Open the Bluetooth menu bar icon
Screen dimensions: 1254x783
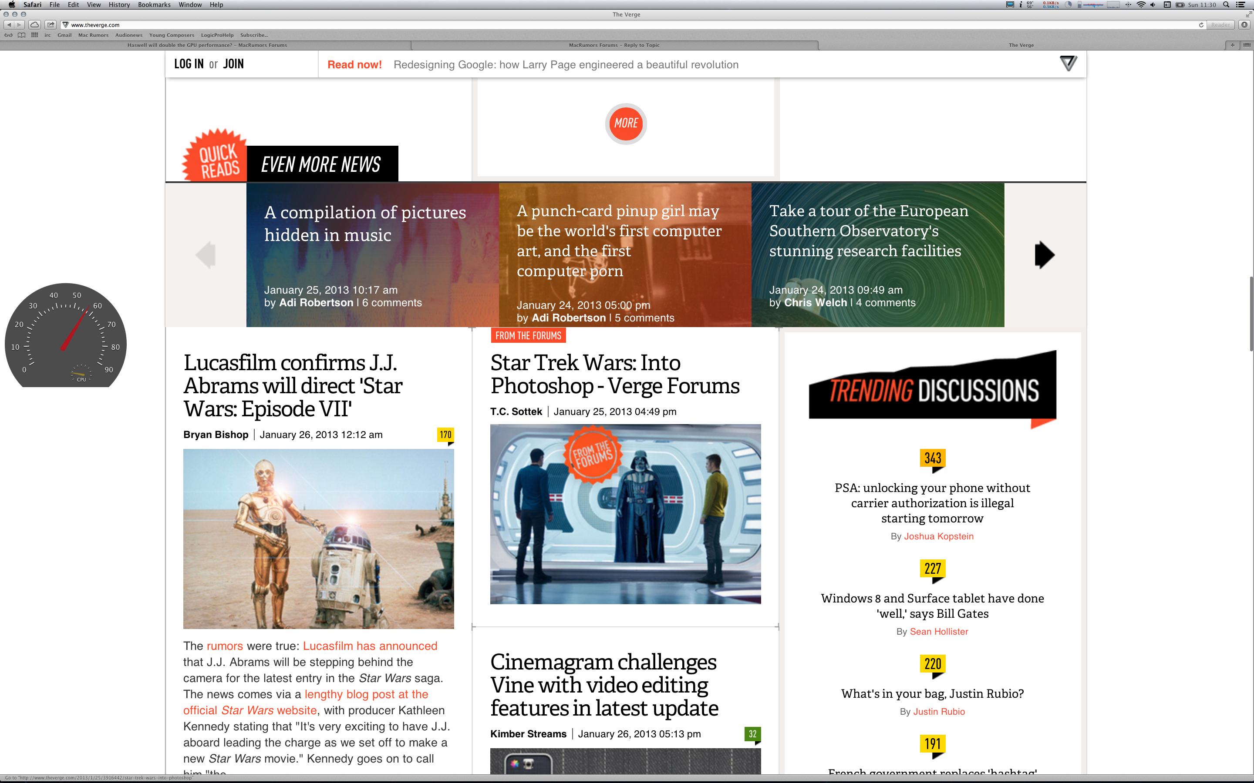pos(1128,5)
